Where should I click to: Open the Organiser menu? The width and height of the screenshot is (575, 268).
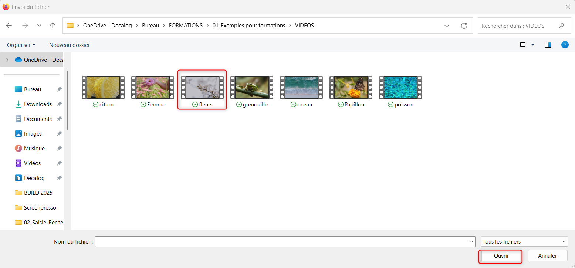coord(21,45)
